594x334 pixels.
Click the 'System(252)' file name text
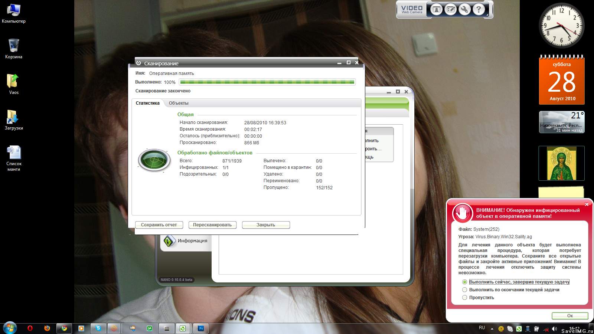point(486,229)
